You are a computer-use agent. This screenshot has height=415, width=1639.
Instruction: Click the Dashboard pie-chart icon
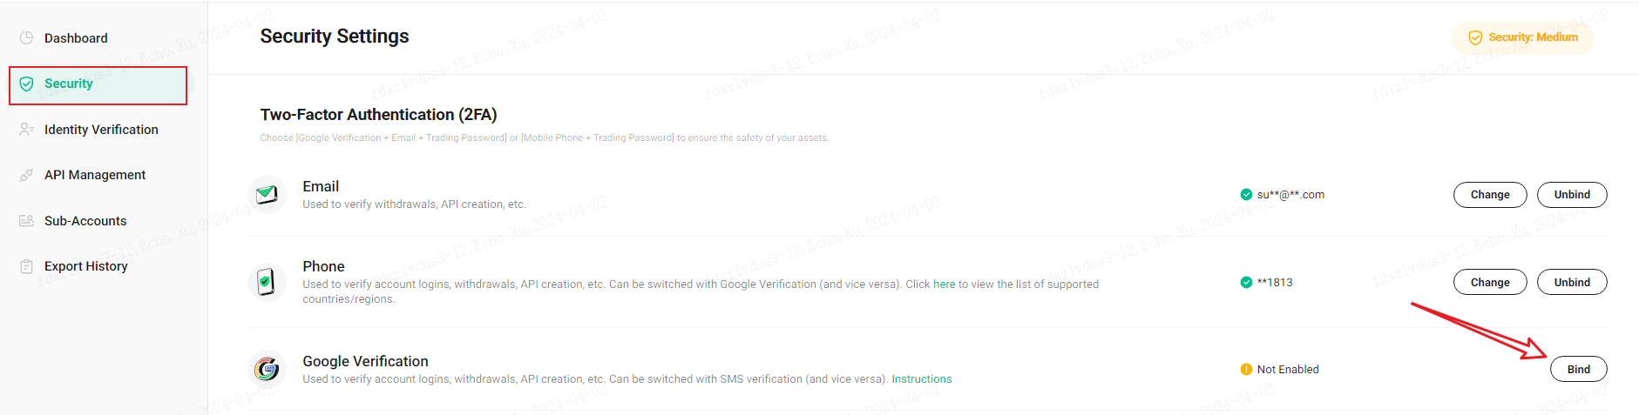26,38
